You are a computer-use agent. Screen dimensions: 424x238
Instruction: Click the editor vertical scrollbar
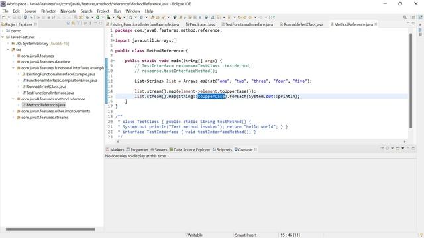click(411, 81)
